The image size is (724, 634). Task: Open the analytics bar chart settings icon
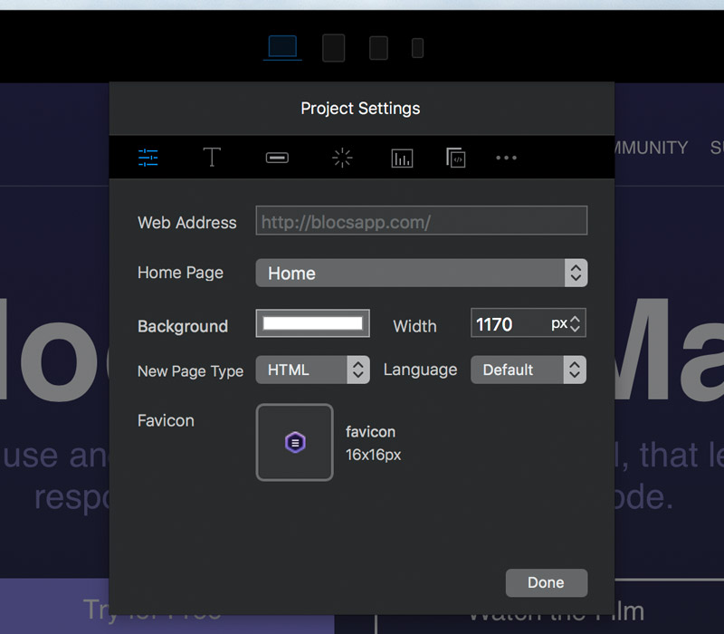(402, 158)
